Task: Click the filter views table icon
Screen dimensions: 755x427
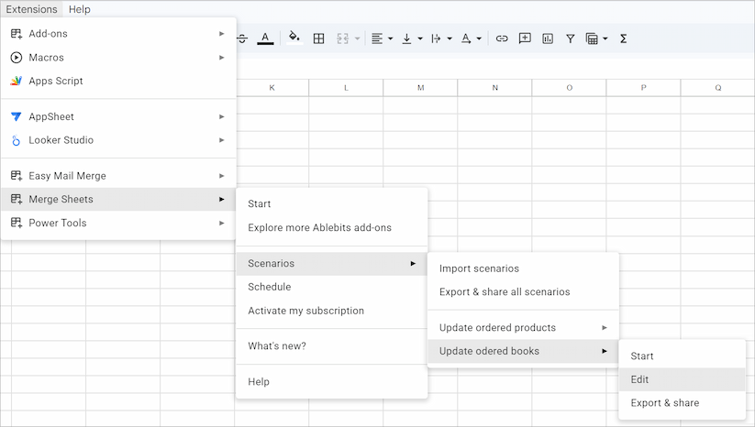Action: [592, 38]
